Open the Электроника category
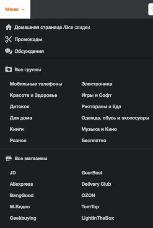Screen dimensions: 153x228 [97, 84]
